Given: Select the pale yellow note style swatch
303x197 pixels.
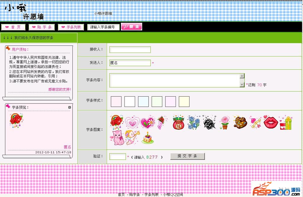Looking at the screenshot, I should click(x=184, y=102).
